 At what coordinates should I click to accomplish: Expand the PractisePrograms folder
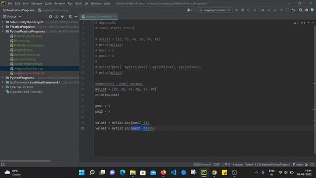2,27
